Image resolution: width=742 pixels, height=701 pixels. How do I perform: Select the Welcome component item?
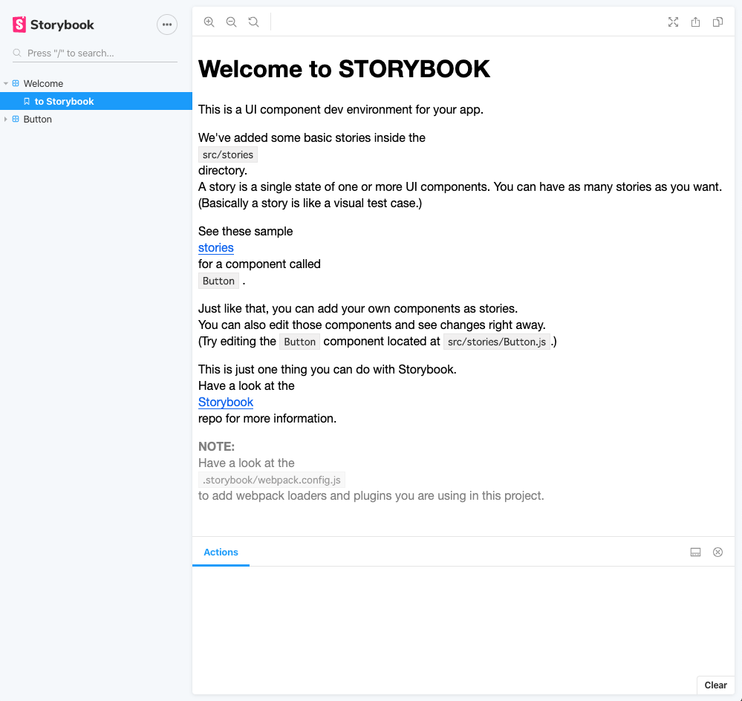tap(43, 83)
